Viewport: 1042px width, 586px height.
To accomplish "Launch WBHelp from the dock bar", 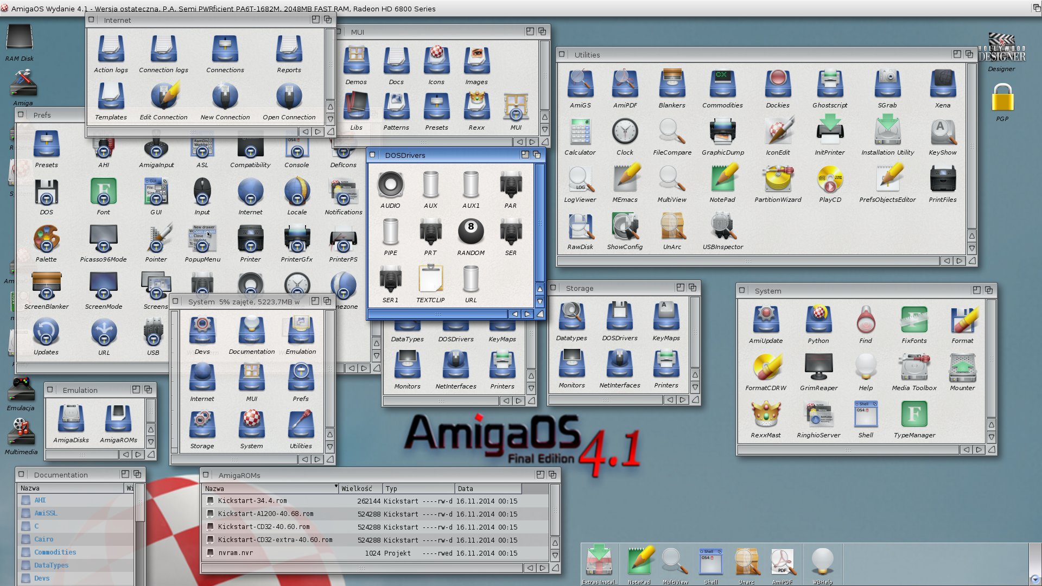I will coord(822,564).
